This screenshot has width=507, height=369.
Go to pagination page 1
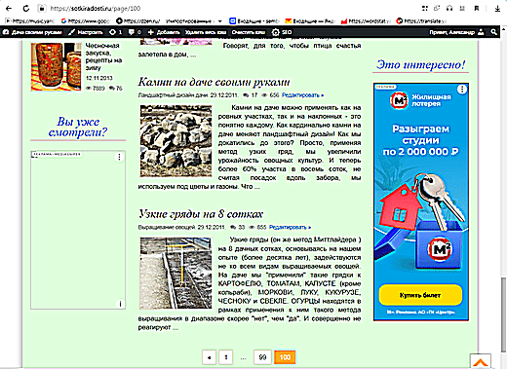click(x=226, y=357)
